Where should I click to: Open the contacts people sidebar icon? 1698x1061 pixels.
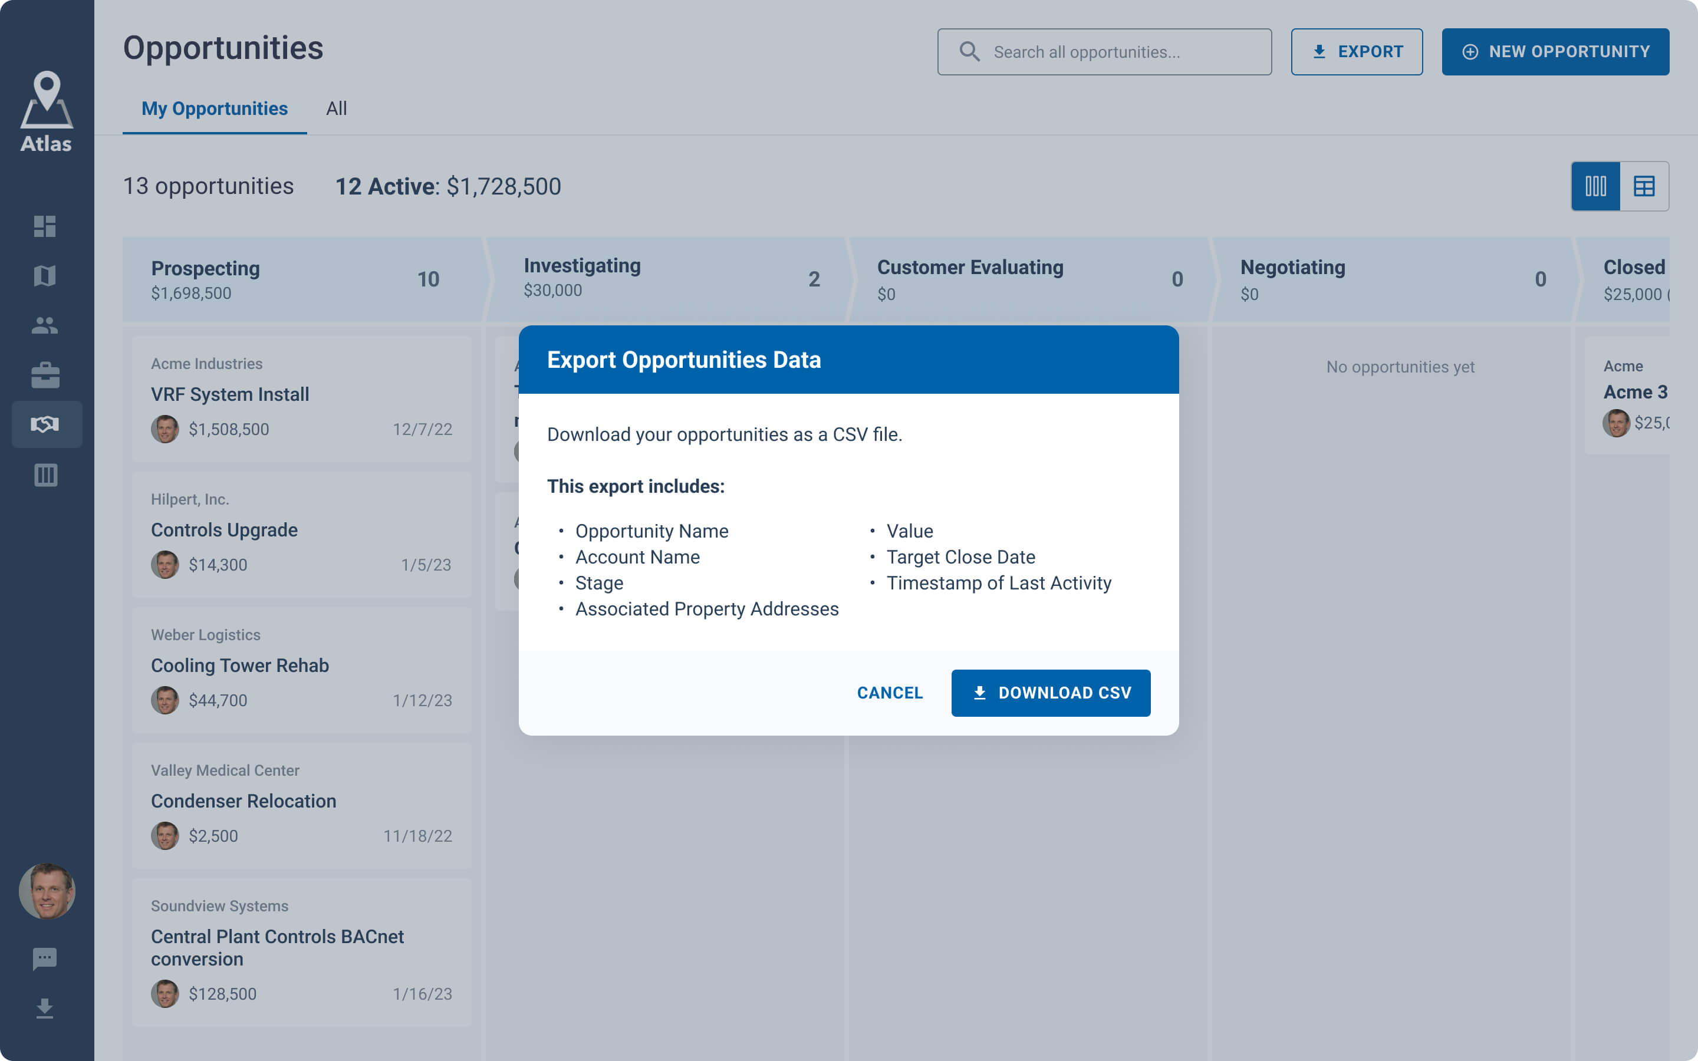tap(45, 325)
